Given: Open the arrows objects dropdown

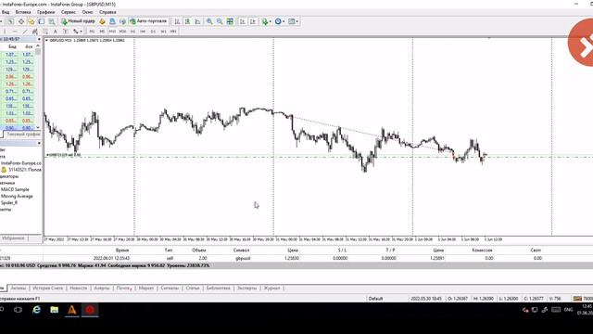Looking at the screenshot, I should (x=77, y=32).
